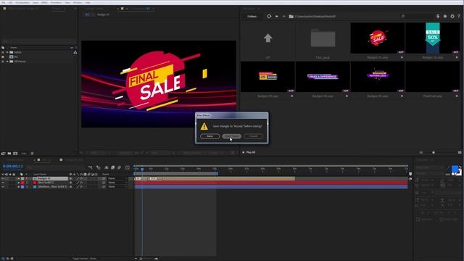The image size is (464, 261).
Task: Open parent dropdown of Red Solid layer
Action: (x=117, y=183)
